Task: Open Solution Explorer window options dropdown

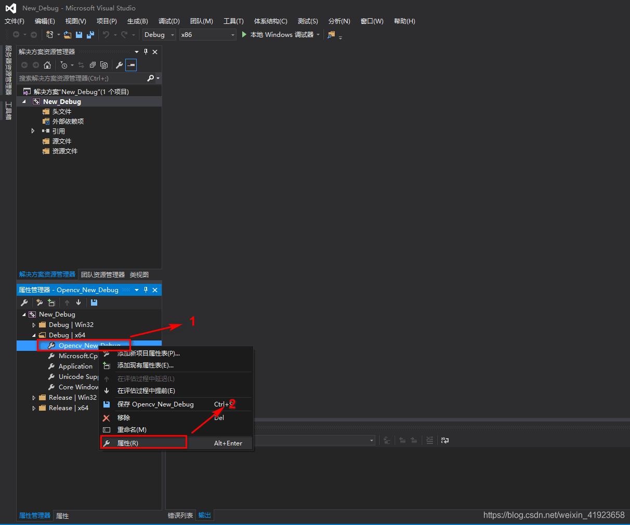Action: [137, 51]
